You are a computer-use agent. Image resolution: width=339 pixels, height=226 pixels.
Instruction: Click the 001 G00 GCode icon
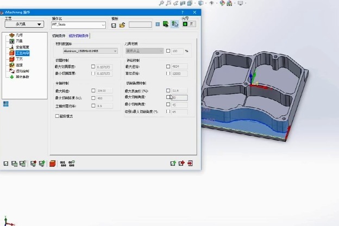point(63,164)
